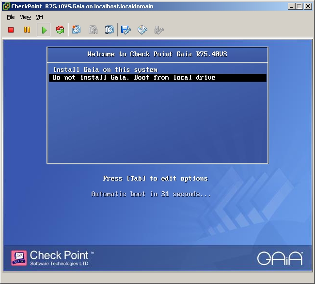Click the VMware icon in the title bar
This screenshot has height=284, width=315.
pyautogui.click(x=6, y=6)
